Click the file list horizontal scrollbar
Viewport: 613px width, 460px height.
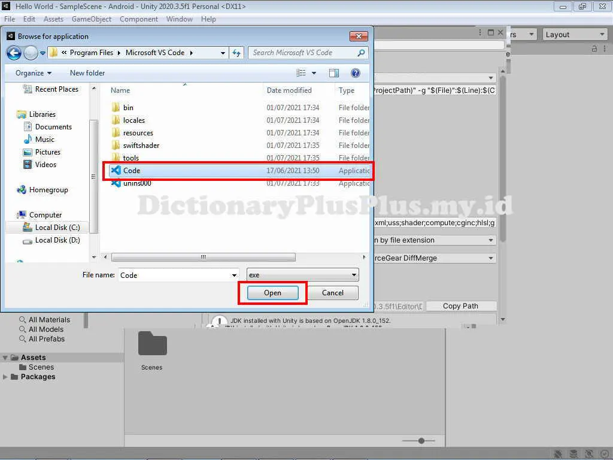[204, 258]
